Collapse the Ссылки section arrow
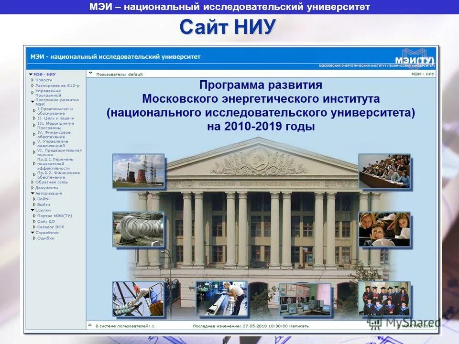Viewport: 459px width, 344px height. coord(33,210)
